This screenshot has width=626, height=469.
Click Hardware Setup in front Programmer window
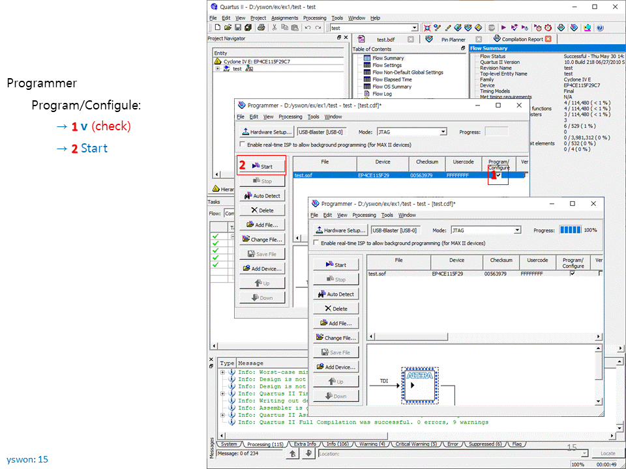click(340, 230)
